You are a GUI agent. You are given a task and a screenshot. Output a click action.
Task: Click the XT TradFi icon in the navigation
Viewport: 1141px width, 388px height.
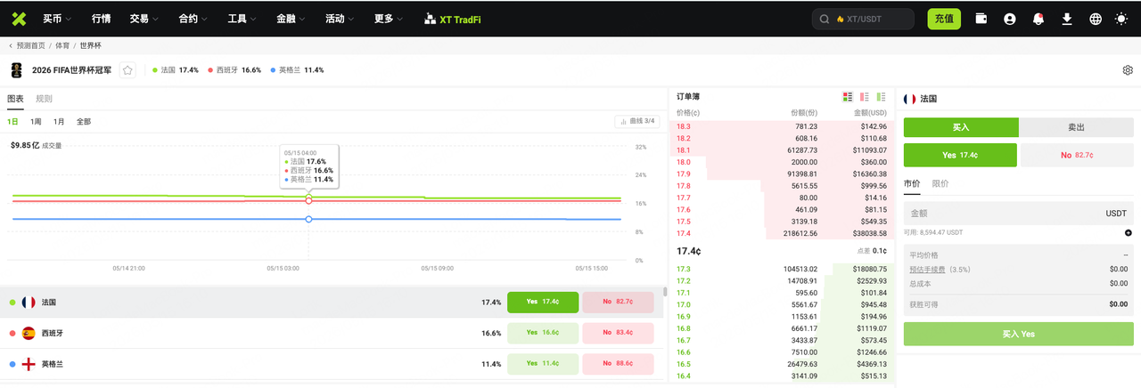[x=430, y=19]
